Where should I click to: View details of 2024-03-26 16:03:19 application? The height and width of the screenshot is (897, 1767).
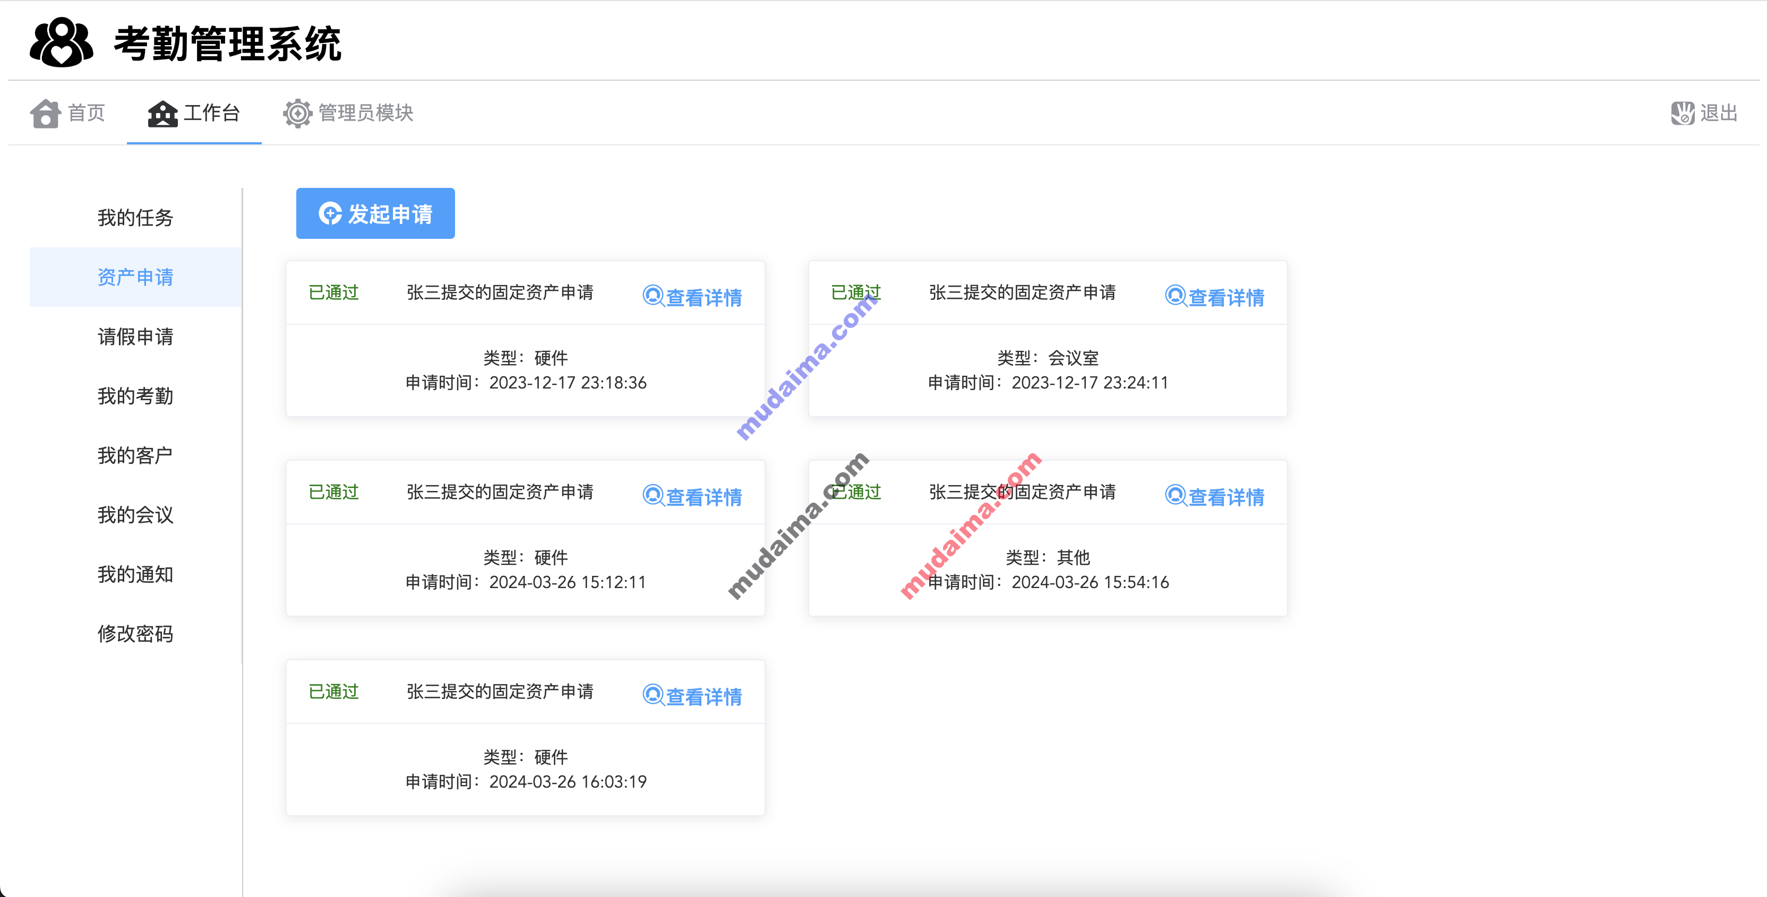coord(692,696)
